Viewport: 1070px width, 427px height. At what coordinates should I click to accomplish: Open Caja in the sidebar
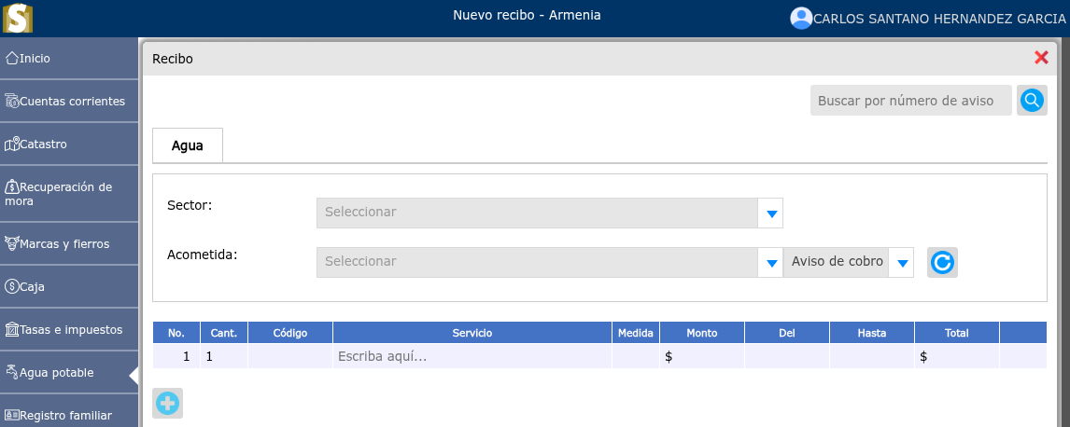(x=69, y=287)
